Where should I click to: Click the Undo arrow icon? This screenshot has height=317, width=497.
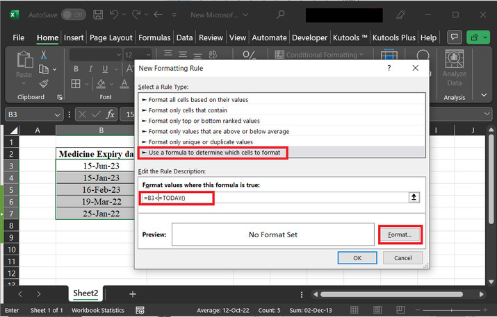114,15
